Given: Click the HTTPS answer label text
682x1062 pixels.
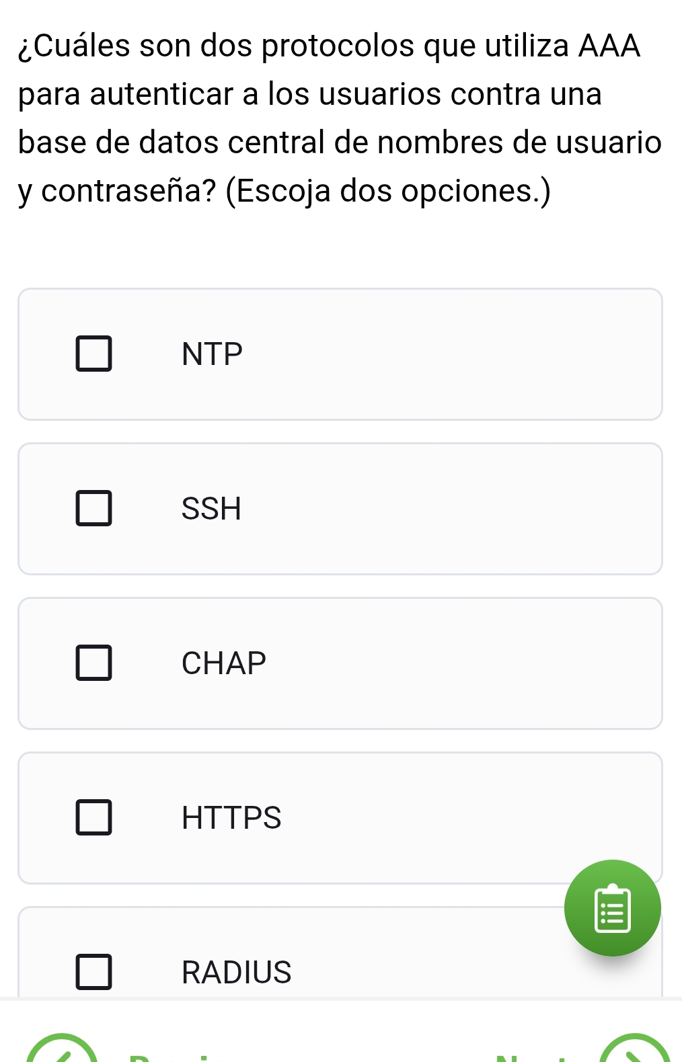Looking at the screenshot, I should (x=231, y=818).
